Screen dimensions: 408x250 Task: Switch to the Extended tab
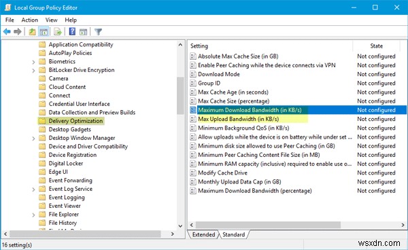(x=203, y=234)
